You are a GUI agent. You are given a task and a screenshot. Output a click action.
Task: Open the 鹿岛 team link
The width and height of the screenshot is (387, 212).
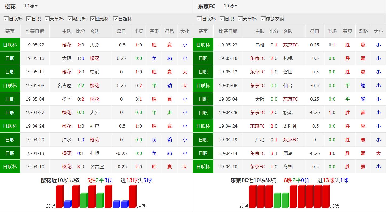click(x=288, y=153)
